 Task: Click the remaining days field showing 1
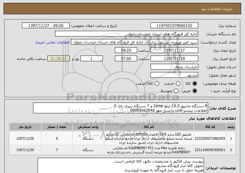92,59
